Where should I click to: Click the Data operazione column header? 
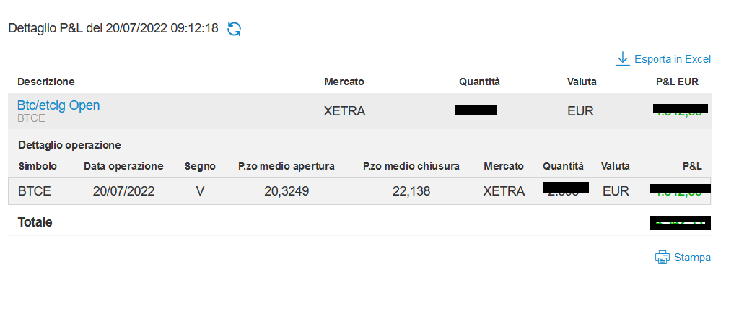click(x=123, y=166)
